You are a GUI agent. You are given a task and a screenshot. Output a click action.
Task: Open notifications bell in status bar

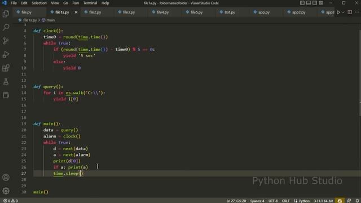click(357, 201)
